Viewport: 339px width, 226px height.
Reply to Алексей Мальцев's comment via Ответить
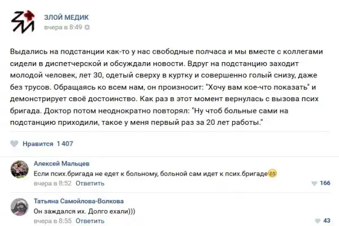pos(89,183)
